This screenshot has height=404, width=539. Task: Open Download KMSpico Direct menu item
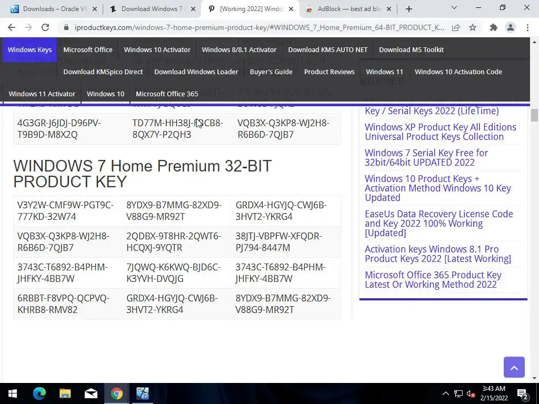(x=103, y=72)
